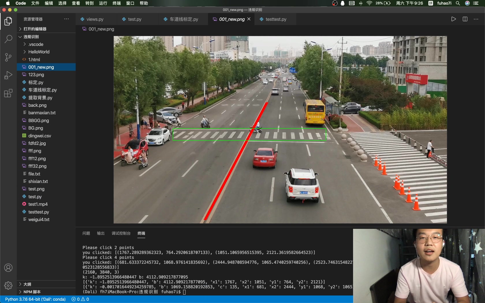The height and width of the screenshot is (303, 485).
Task: Open the Explorer sidebar icon
Action: click(x=8, y=21)
